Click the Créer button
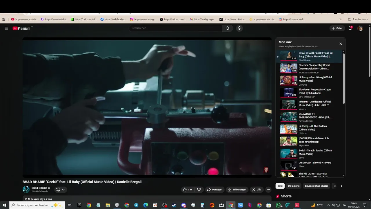 pos(337,28)
